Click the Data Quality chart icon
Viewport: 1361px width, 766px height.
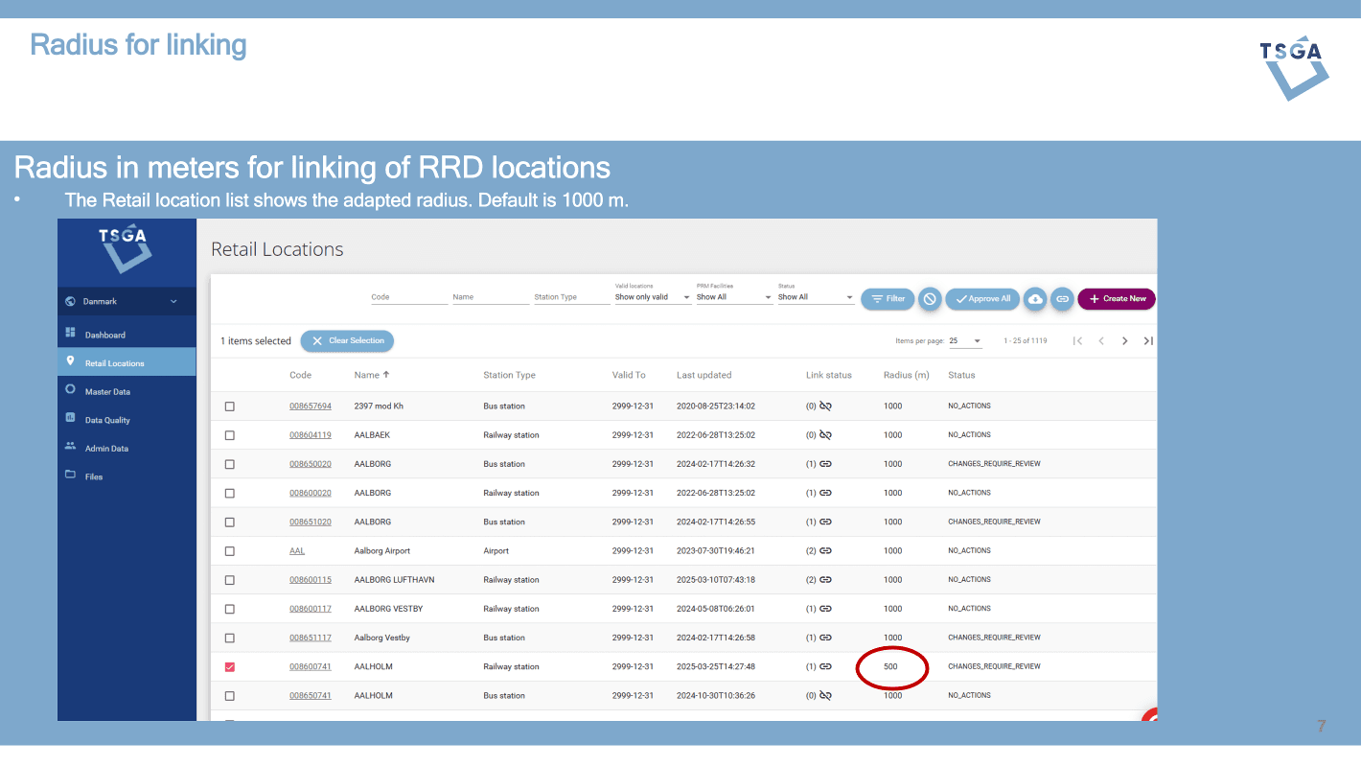[70, 418]
